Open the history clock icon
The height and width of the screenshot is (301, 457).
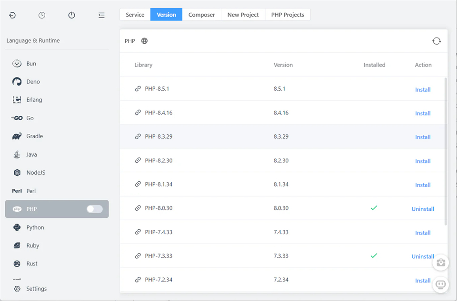pos(42,15)
